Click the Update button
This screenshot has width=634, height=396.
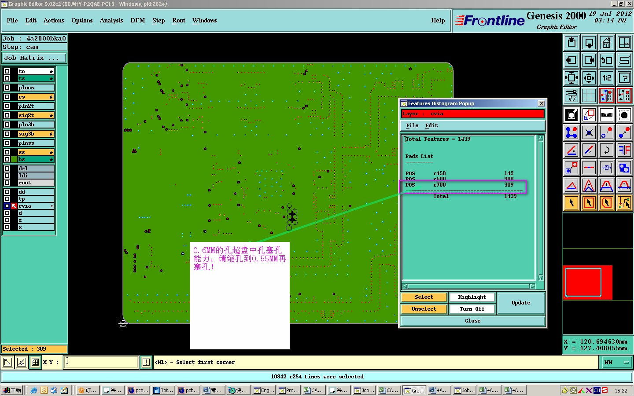click(x=521, y=303)
